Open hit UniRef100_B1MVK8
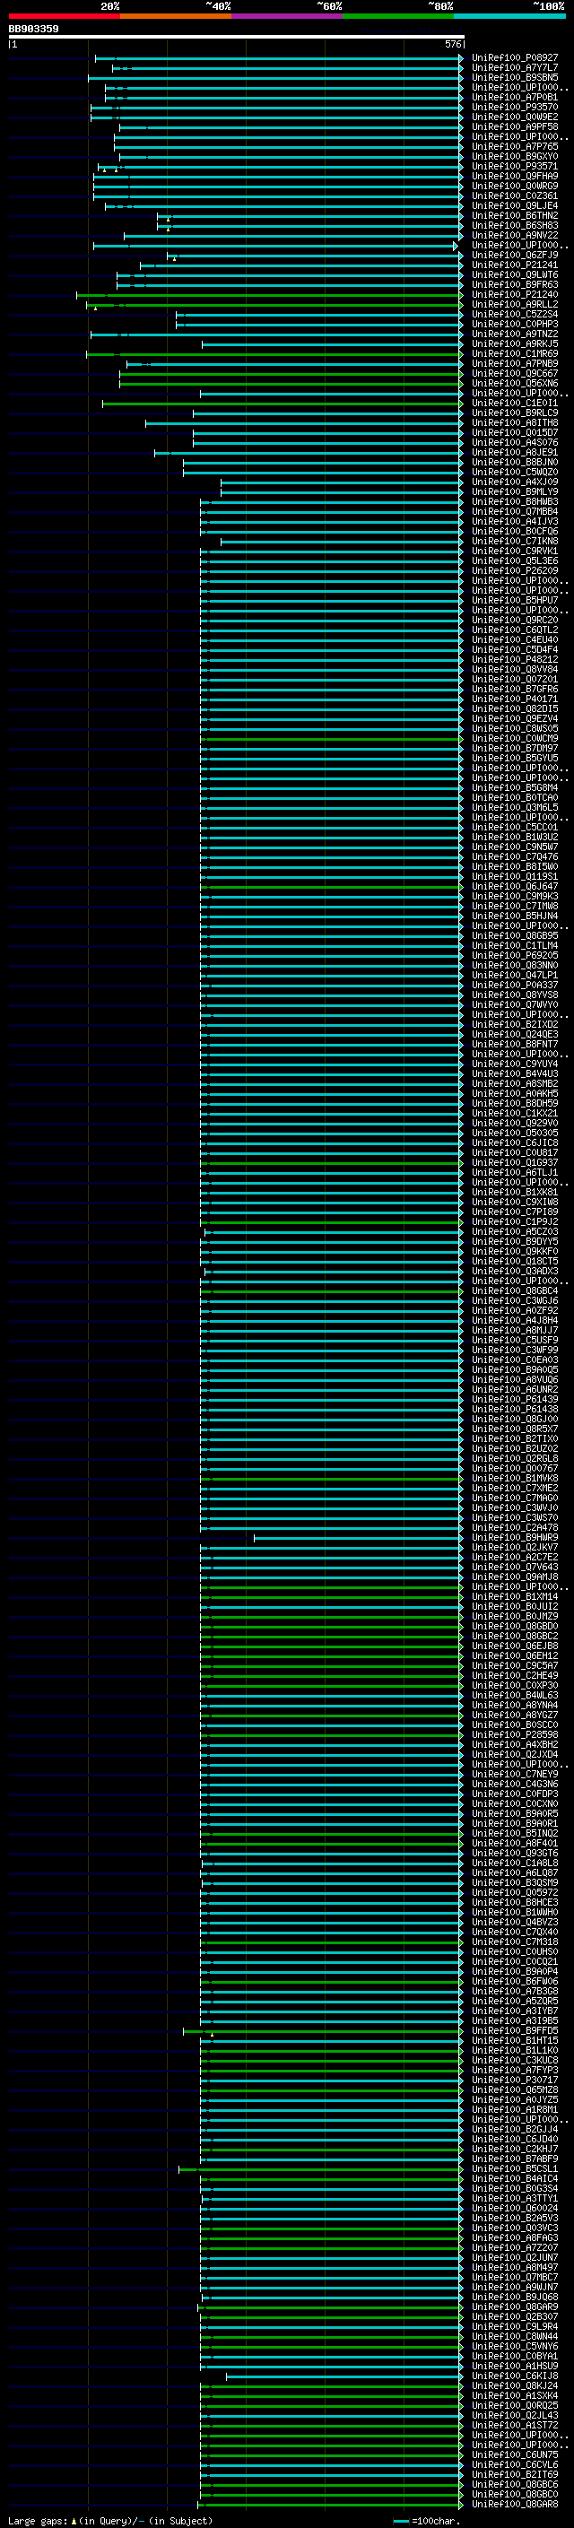Viewport: 574px width, 2528px height. click(515, 1479)
